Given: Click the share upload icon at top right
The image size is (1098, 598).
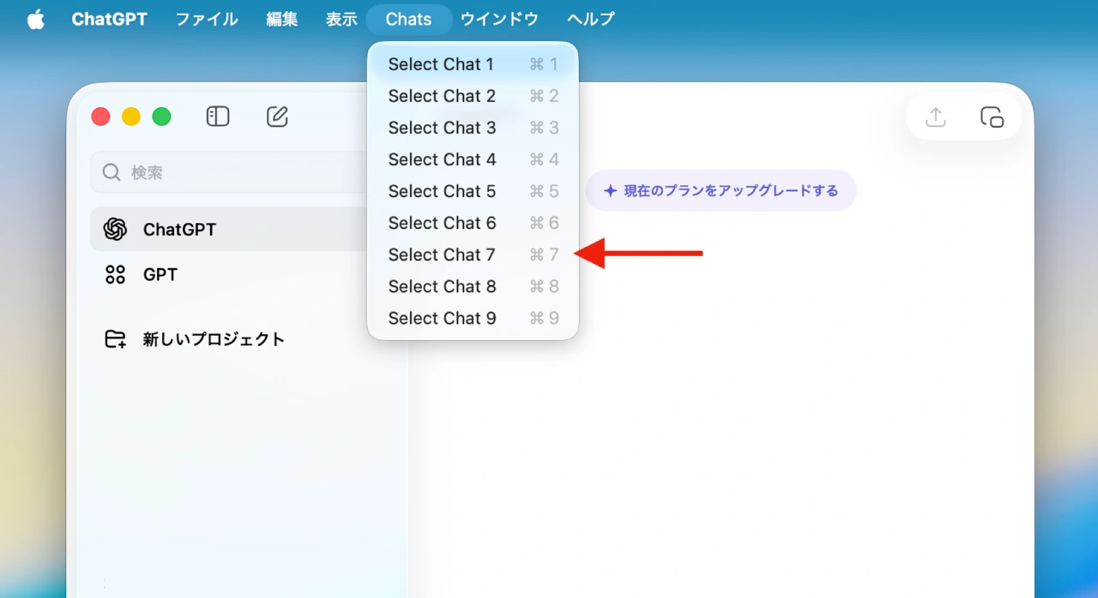Looking at the screenshot, I should click(935, 117).
